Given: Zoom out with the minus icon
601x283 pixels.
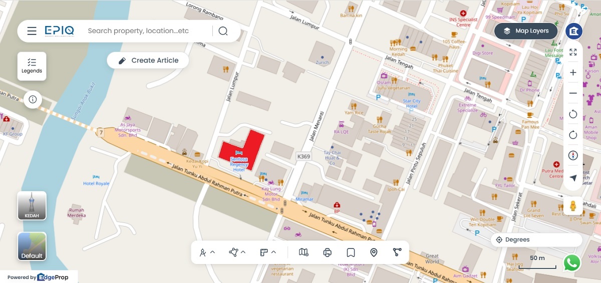Looking at the screenshot, I should tap(573, 93).
